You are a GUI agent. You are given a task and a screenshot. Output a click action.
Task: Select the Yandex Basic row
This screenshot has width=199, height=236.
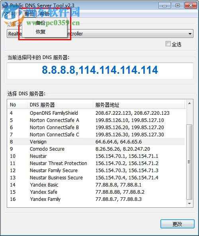97,185
